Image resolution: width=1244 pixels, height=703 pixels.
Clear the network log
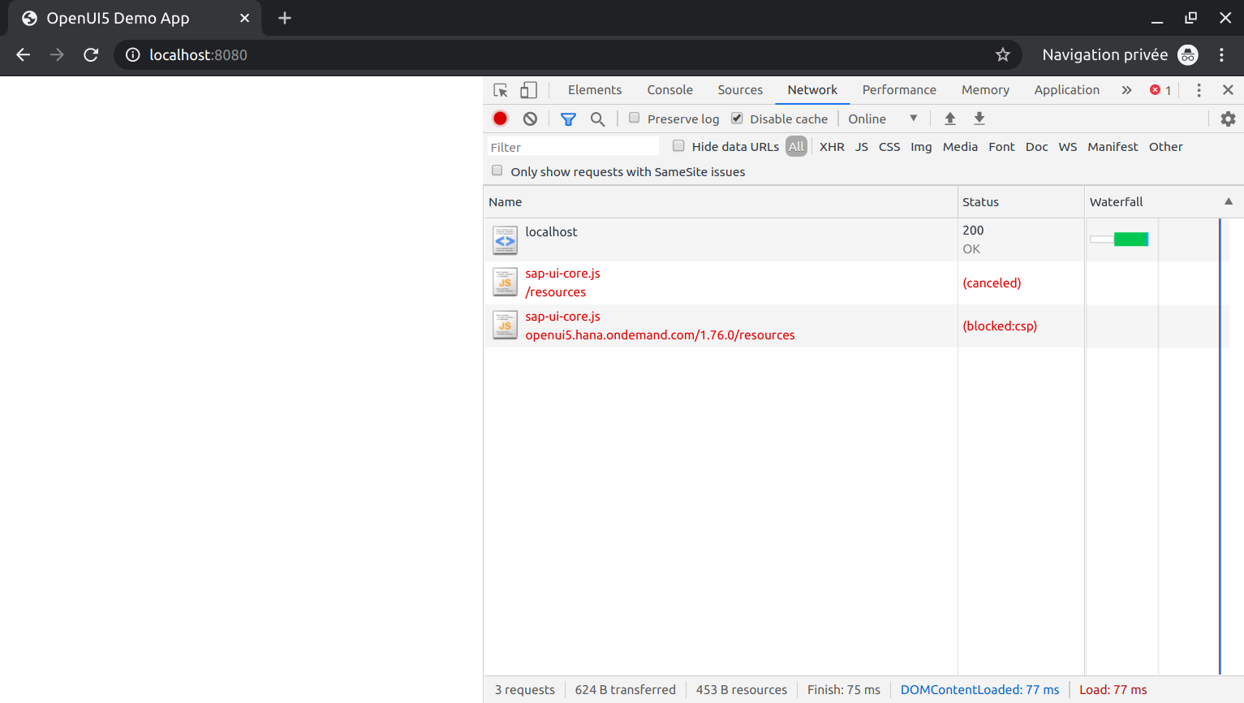click(x=530, y=119)
